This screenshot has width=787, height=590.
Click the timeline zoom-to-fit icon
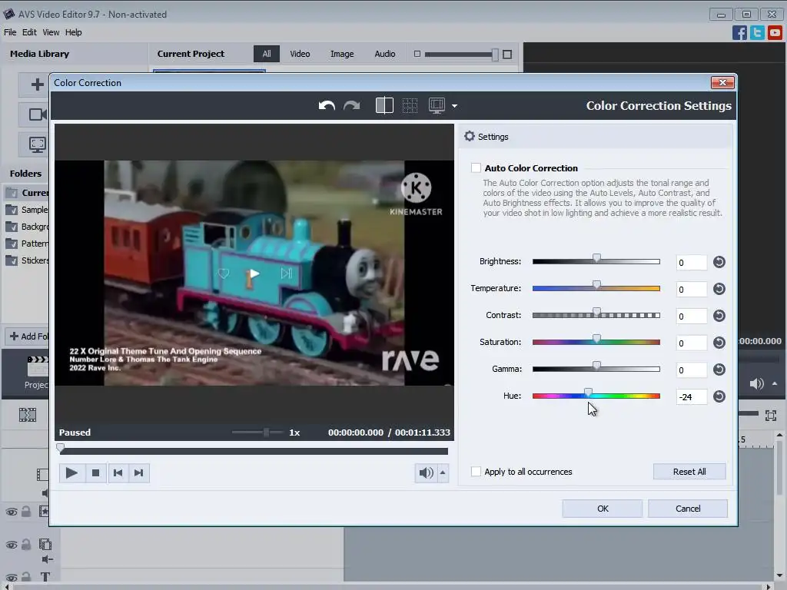pos(771,416)
